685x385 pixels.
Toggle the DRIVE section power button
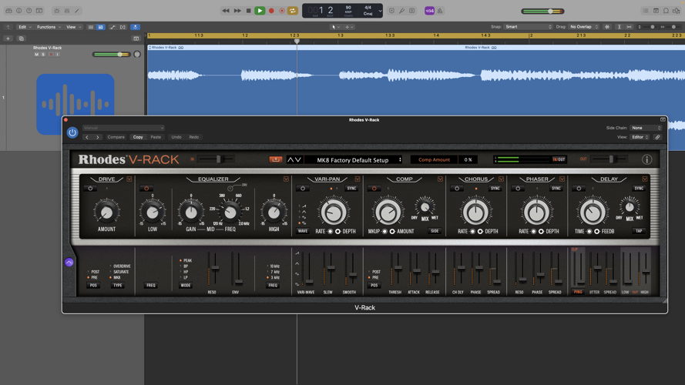click(90, 189)
